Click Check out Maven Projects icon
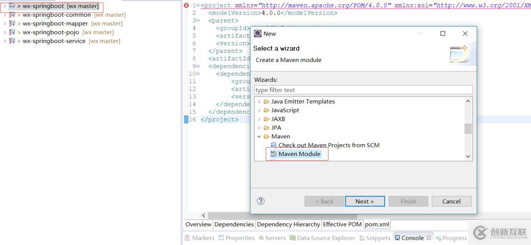The width and height of the screenshot is (531, 245). pos(274,145)
